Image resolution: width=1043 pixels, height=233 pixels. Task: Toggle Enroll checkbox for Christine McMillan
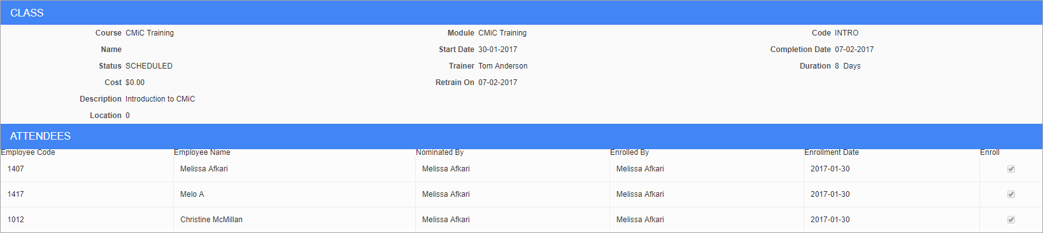1011,220
